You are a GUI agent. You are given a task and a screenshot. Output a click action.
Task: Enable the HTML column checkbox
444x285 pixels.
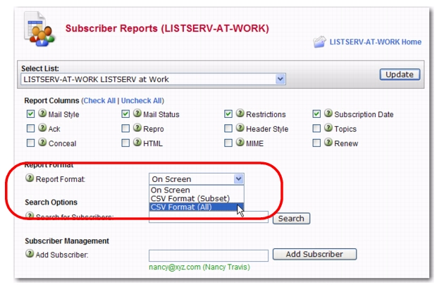pyautogui.click(x=126, y=143)
